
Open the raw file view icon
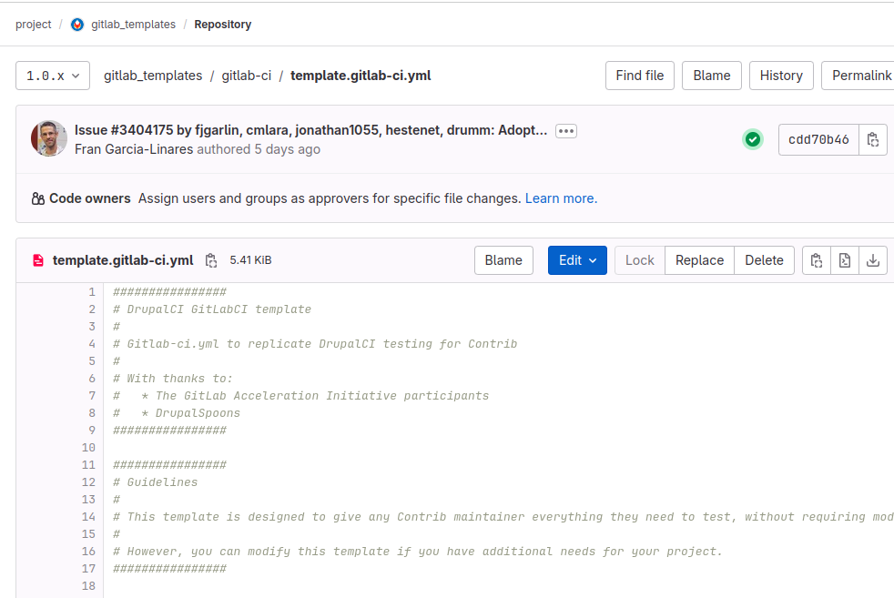(845, 260)
